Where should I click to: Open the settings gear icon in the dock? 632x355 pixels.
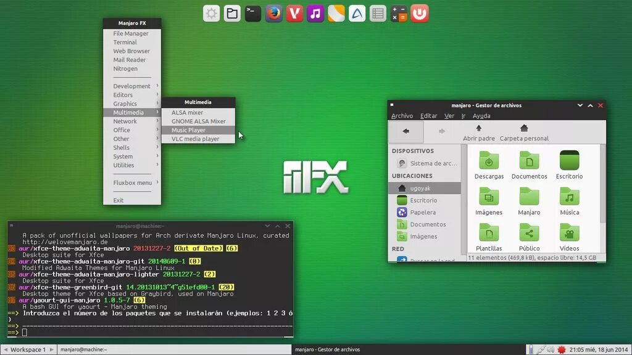[211, 14]
